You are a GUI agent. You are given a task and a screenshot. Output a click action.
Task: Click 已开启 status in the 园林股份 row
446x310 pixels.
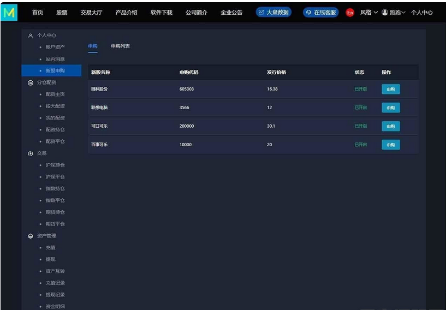(x=361, y=89)
